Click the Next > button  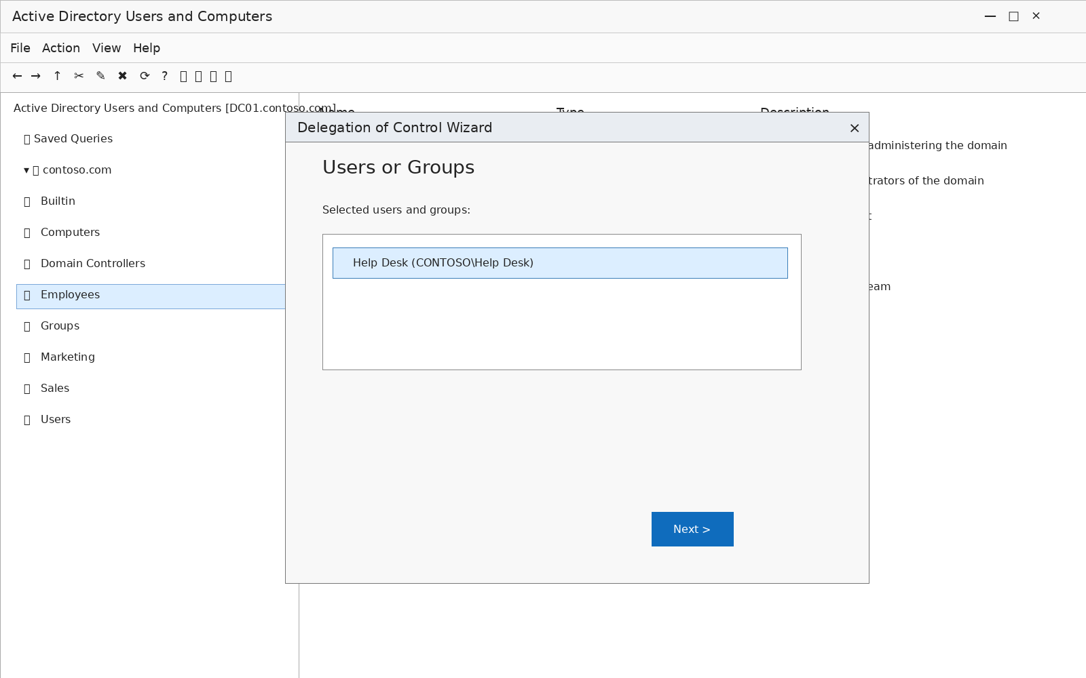pyautogui.click(x=692, y=529)
